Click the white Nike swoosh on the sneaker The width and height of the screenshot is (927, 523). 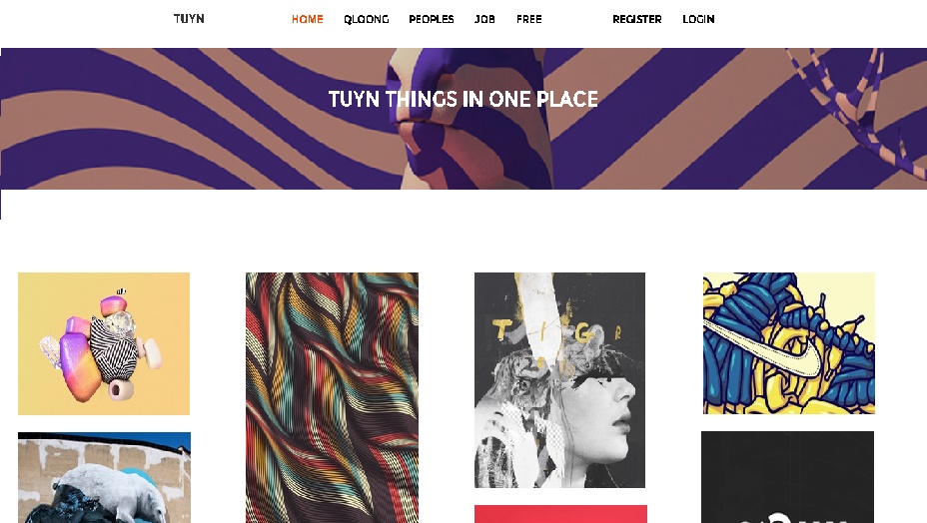click(x=762, y=347)
